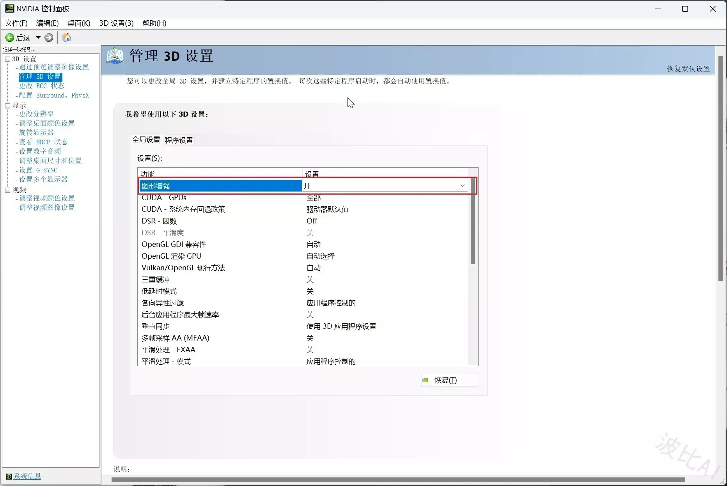Click the green Back arrow icon

click(9, 37)
